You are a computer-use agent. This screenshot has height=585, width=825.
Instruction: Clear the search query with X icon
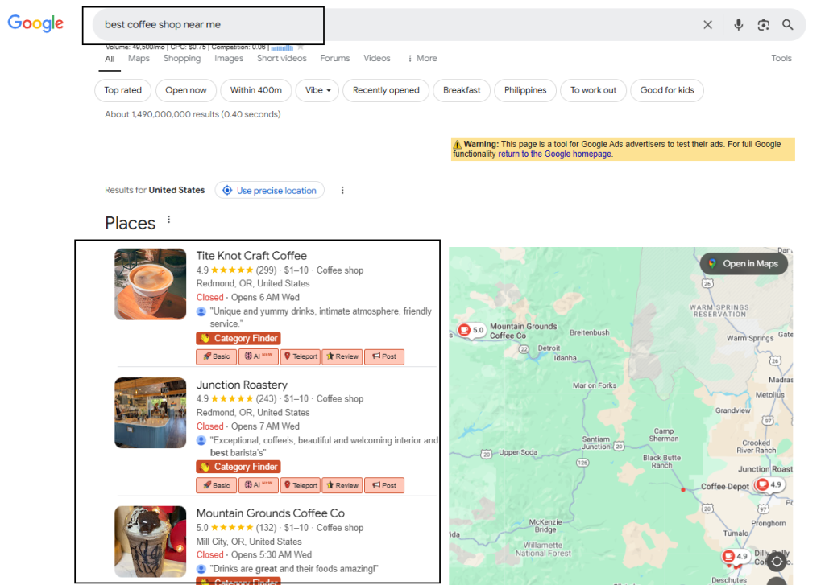(x=707, y=25)
